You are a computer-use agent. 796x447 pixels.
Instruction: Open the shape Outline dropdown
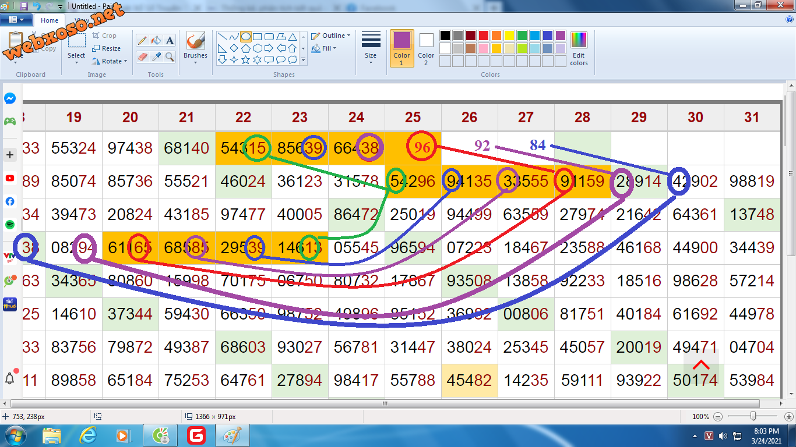[x=331, y=36]
